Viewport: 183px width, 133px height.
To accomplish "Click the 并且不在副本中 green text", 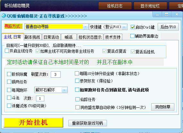I will tap(115, 62).
